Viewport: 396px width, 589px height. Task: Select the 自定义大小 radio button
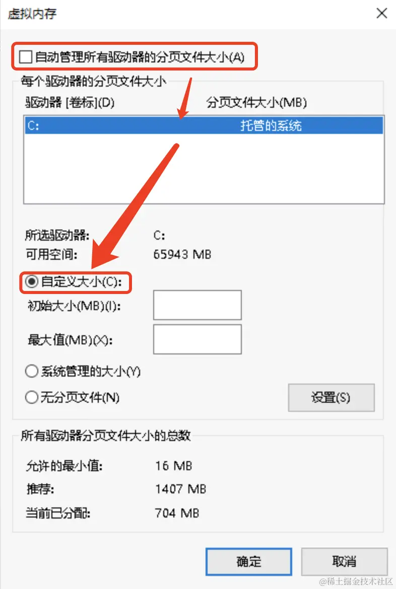point(32,281)
